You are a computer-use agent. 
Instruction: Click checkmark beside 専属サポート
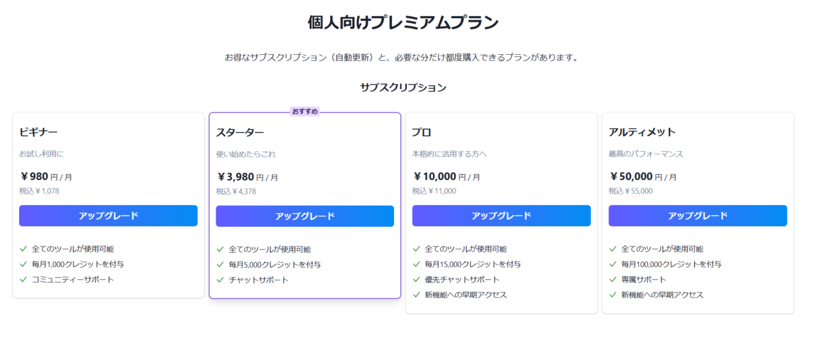(613, 279)
